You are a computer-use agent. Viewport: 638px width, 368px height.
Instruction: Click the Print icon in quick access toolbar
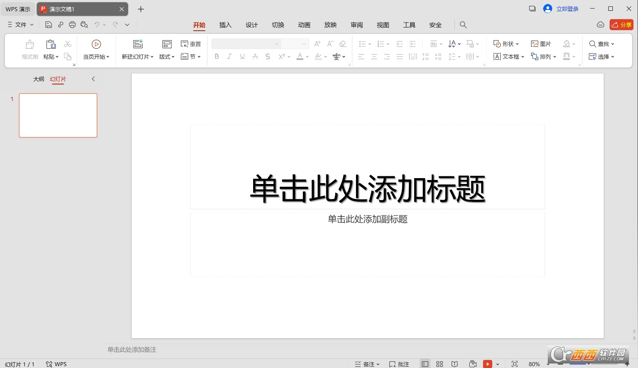[x=72, y=25]
